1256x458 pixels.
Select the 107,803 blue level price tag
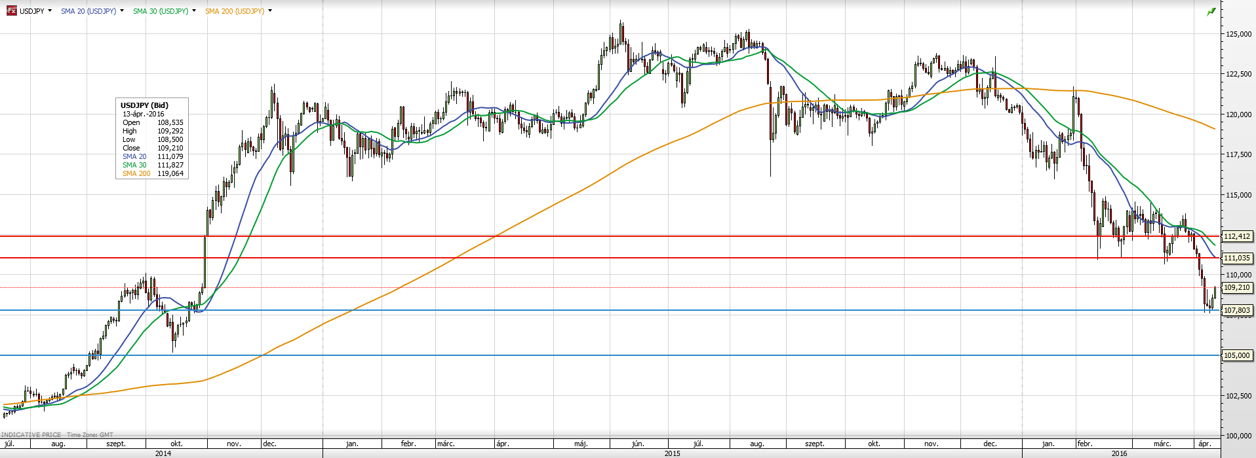1237,310
